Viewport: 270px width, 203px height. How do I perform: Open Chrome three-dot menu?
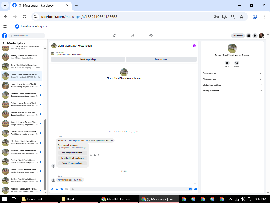[x=264, y=17]
